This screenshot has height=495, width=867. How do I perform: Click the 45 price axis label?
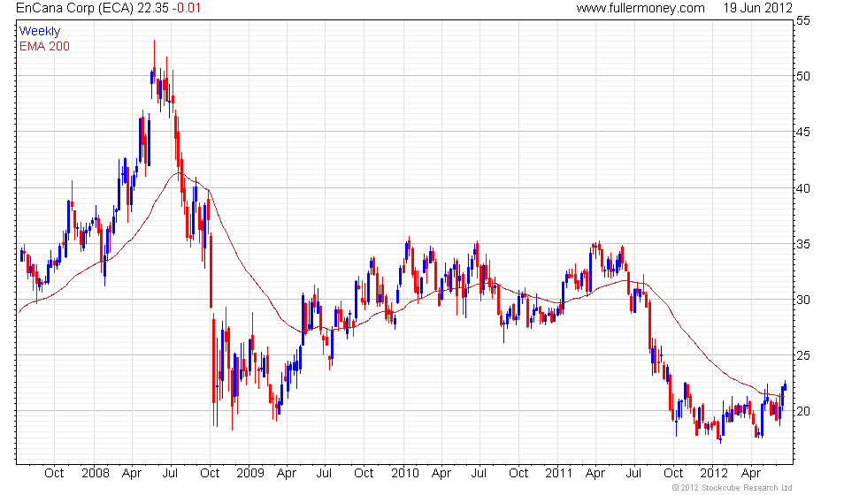pyautogui.click(x=803, y=132)
